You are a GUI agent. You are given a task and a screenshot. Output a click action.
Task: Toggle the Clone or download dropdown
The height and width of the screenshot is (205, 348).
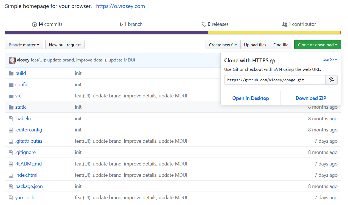click(318, 45)
